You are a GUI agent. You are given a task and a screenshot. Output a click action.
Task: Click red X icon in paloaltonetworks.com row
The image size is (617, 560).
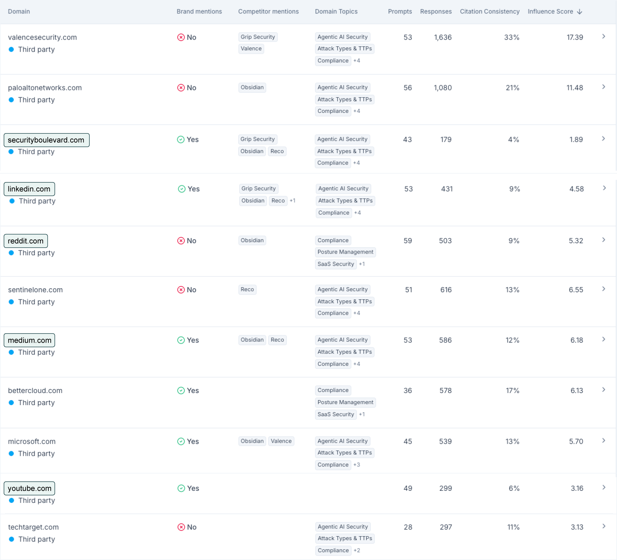(181, 88)
